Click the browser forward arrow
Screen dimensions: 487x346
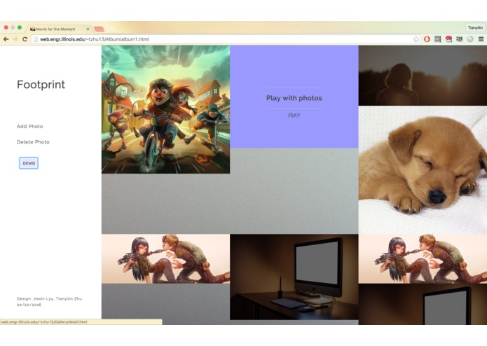(15, 39)
